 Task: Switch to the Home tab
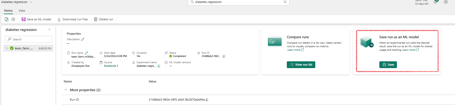(x=8, y=11)
